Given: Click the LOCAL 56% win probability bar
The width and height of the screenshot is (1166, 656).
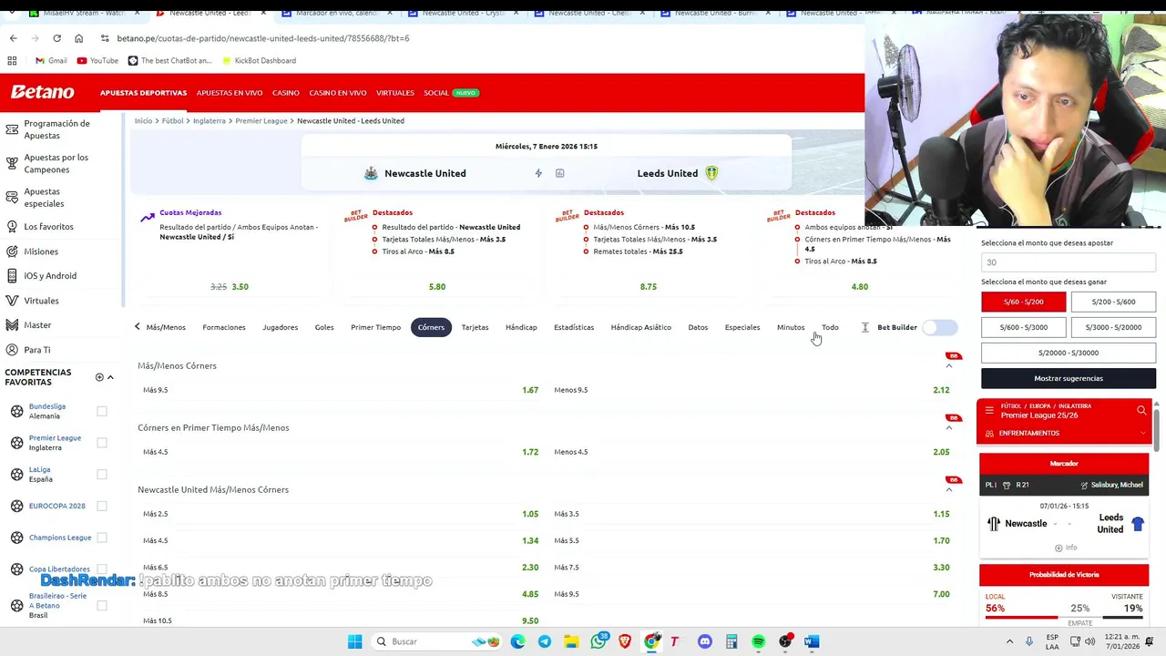Looking at the screenshot, I should point(1020,617).
